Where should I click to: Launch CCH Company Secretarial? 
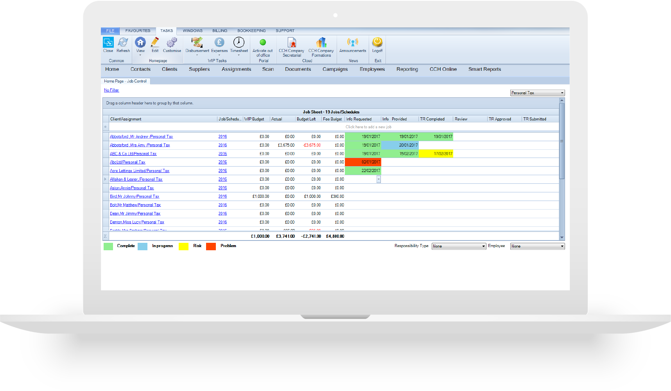coord(291,43)
